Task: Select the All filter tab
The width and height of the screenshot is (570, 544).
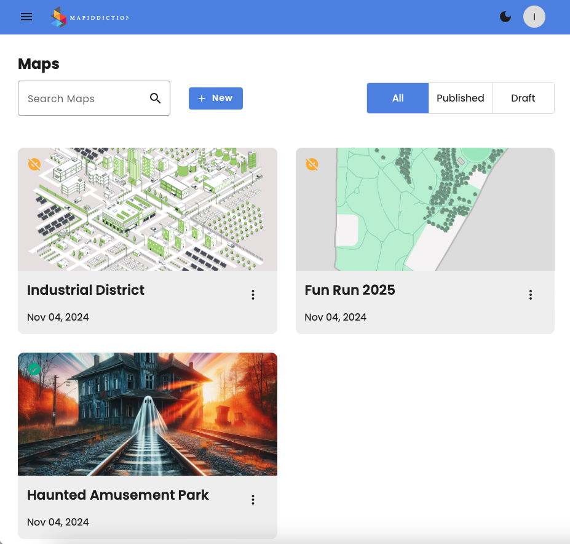Action: point(398,98)
